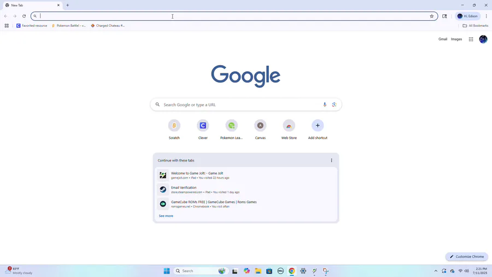492x277 pixels.
Task: Open the Gmail link
Action: click(x=443, y=39)
